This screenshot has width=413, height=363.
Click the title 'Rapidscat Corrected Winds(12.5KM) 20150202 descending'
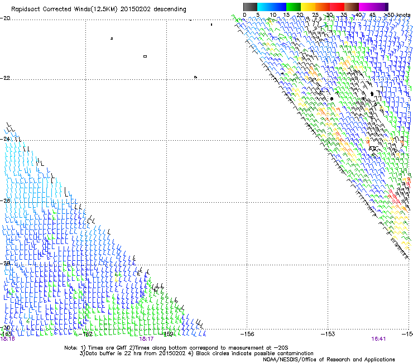click(x=99, y=9)
